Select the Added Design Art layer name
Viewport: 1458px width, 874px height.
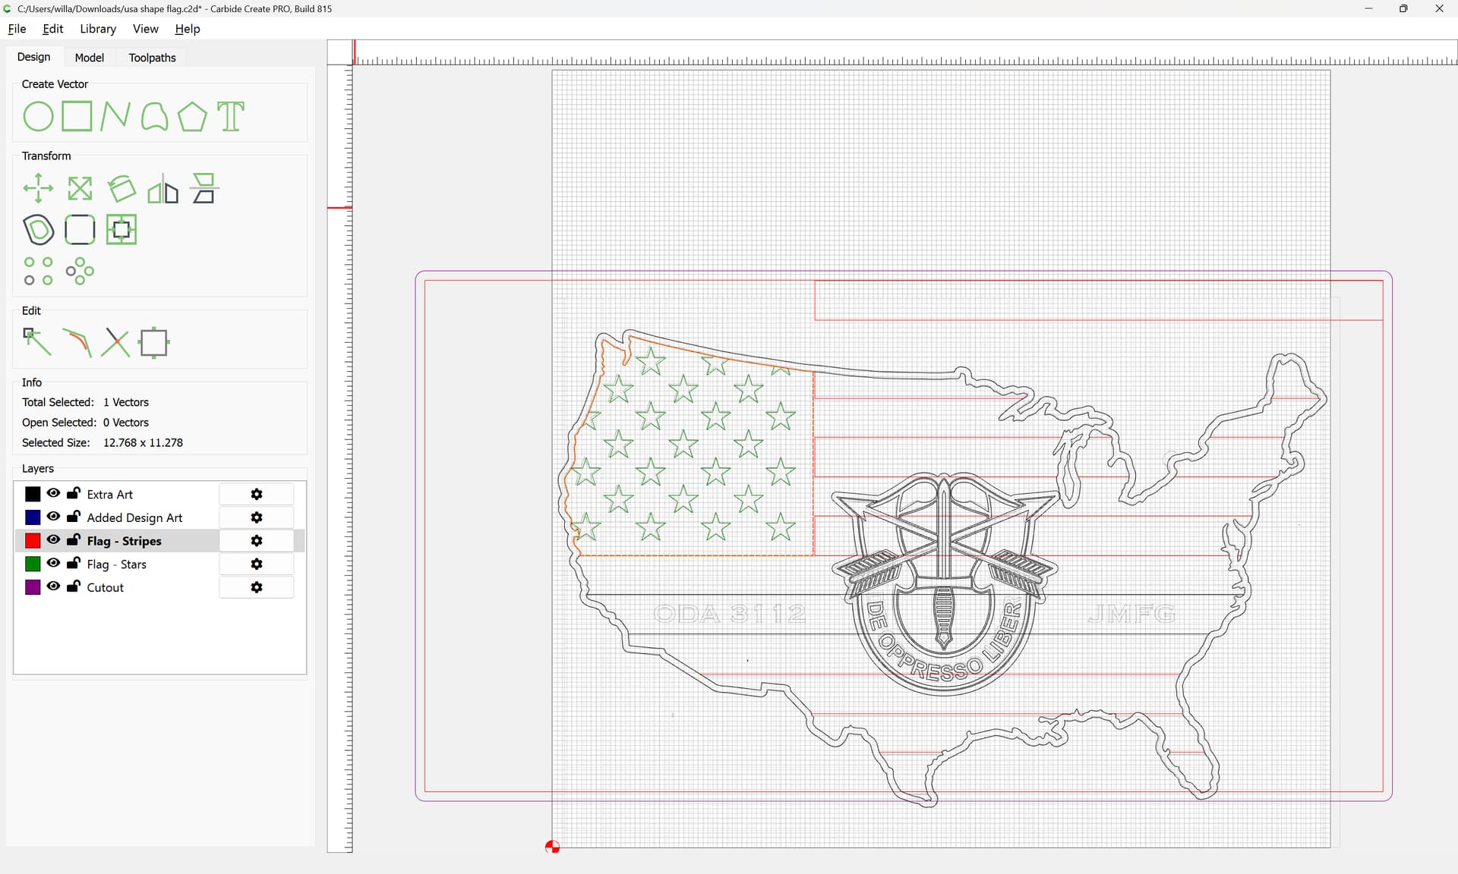click(135, 517)
